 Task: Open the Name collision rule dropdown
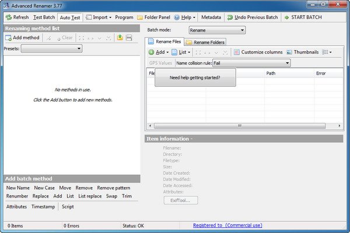(251, 63)
